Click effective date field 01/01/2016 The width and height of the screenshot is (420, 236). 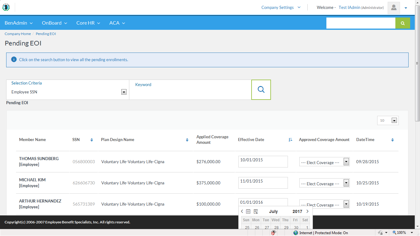(x=263, y=202)
